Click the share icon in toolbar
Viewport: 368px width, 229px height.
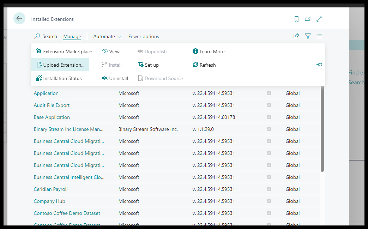pos(296,36)
